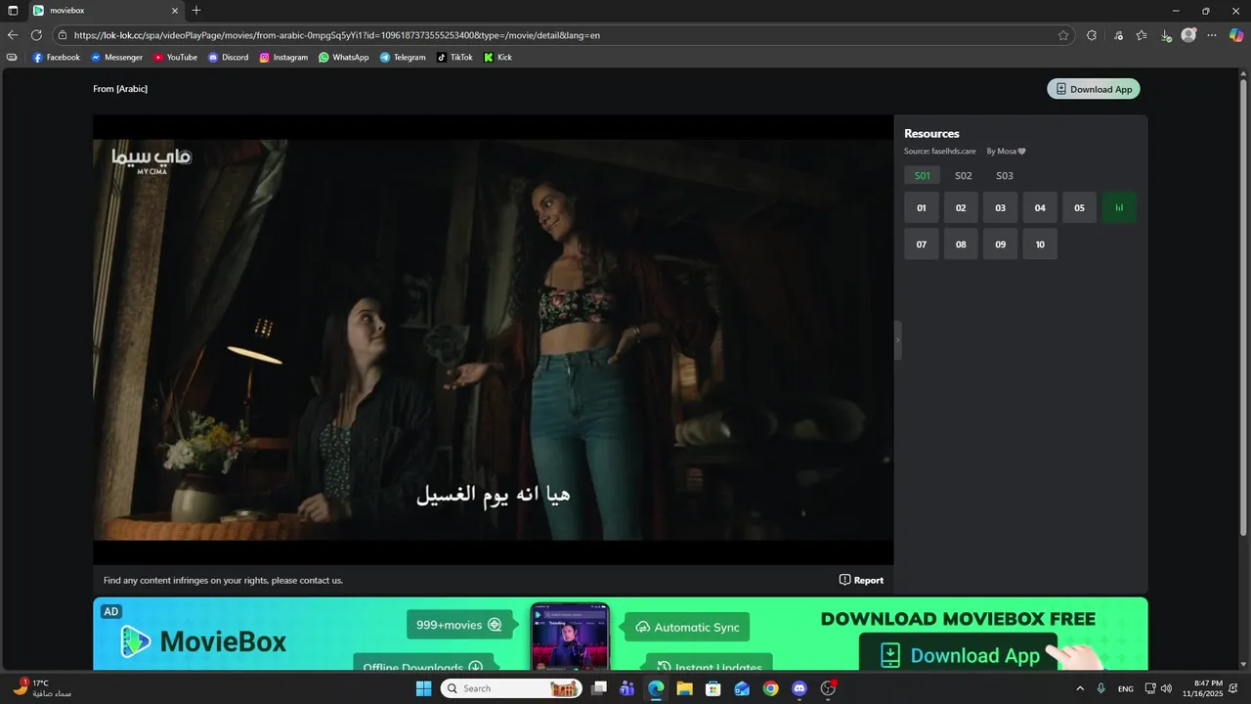Open the WhatsApp bookmark

pos(343,58)
